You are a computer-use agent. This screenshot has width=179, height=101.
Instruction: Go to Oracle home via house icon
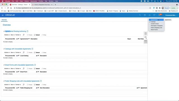145,15
